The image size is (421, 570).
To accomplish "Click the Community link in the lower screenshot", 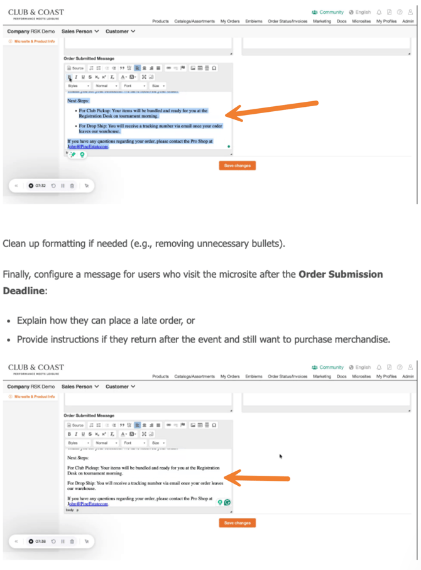I will 328,367.
